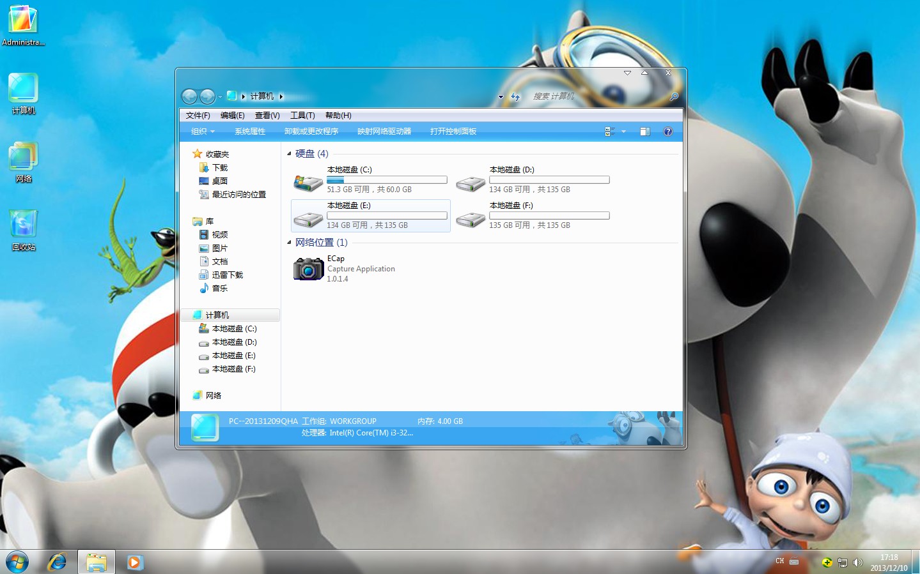920x574 pixels.
Task: Open the Windows Start menu
Action: coord(17,563)
